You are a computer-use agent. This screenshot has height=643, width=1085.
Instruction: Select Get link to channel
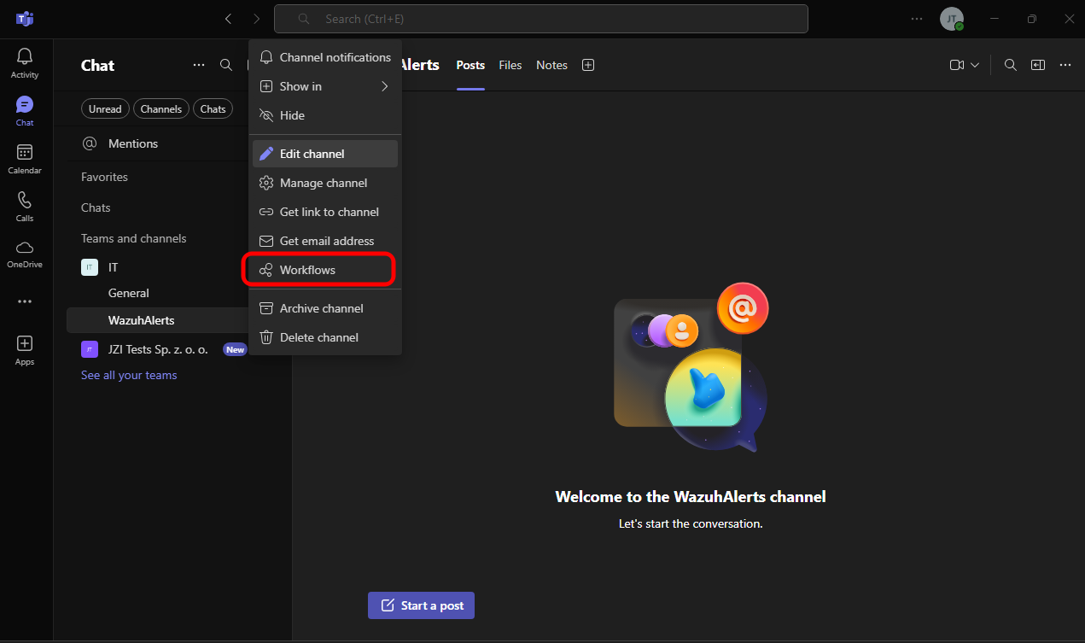tap(325, 212)
